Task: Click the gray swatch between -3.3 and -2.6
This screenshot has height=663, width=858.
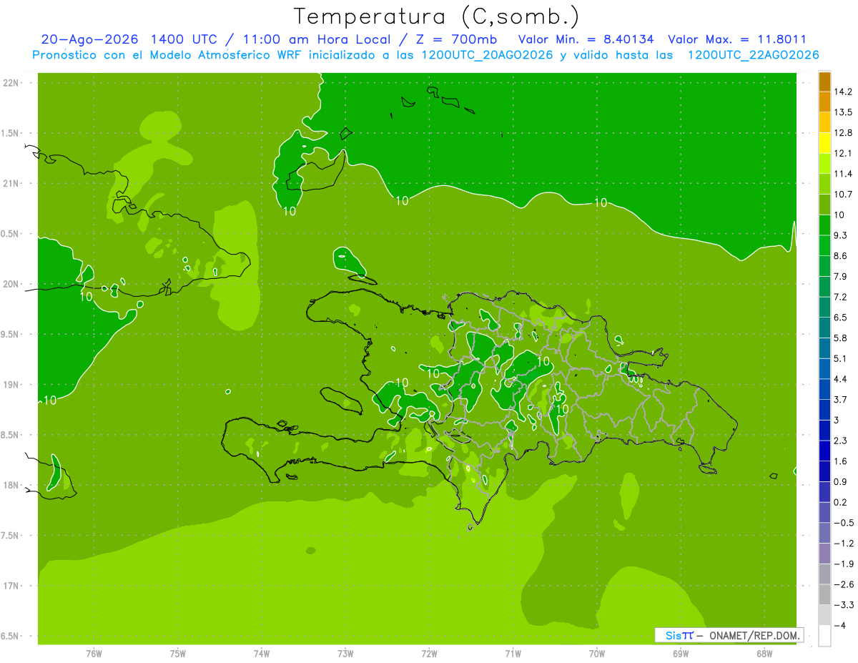Action: tap(824, 594)
